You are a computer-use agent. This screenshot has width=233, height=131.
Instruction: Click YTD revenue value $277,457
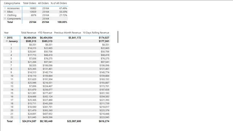[x=48, y=93]
